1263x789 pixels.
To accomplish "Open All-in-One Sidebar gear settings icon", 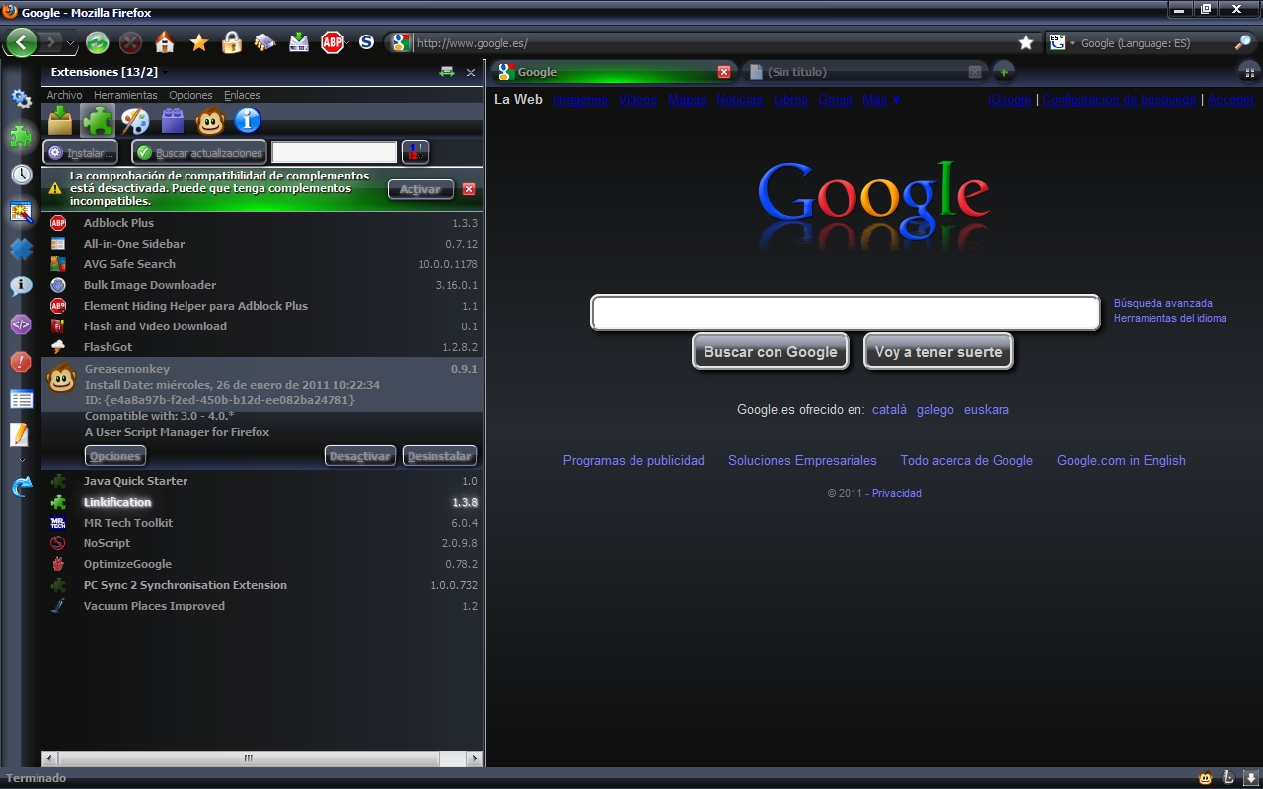I will pos(21,99).
